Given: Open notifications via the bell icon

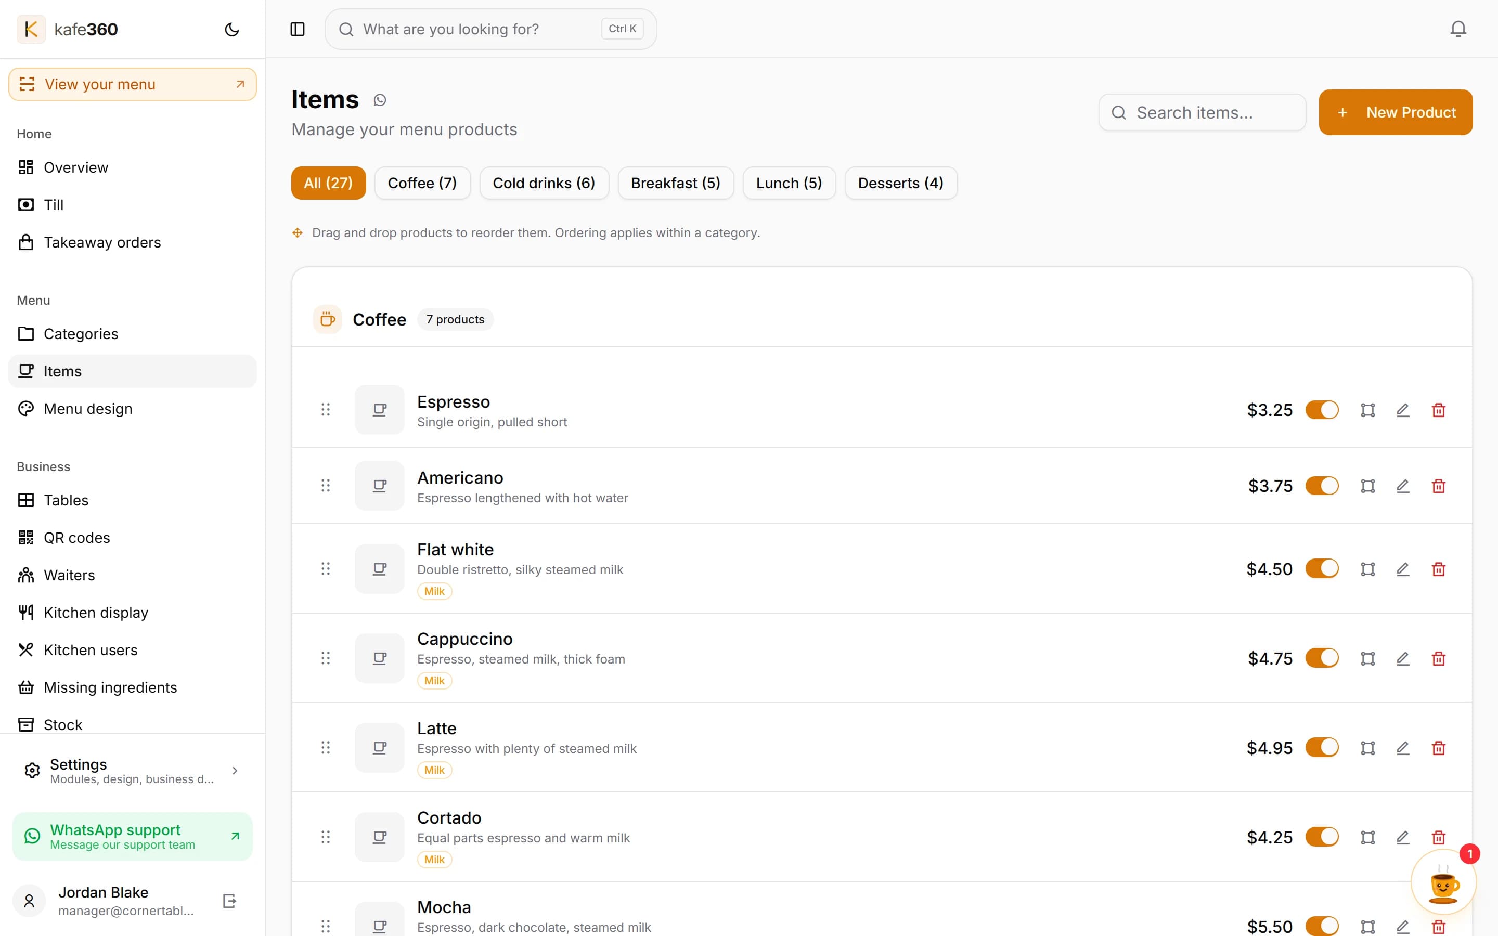Looking at the screenshot, I should pyautogui.click(x=1458, y=29).
